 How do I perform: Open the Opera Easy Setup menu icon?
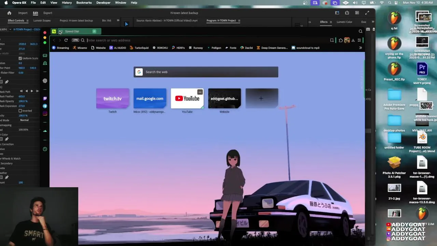(359, 40)
